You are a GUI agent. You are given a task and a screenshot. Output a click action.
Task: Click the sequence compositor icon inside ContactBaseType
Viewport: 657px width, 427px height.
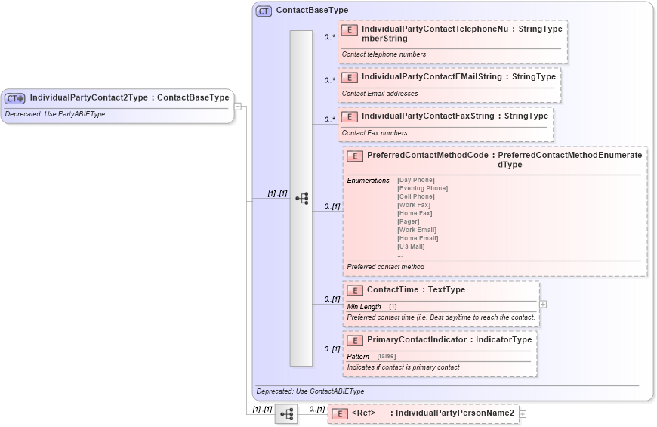tap(301, 199)
